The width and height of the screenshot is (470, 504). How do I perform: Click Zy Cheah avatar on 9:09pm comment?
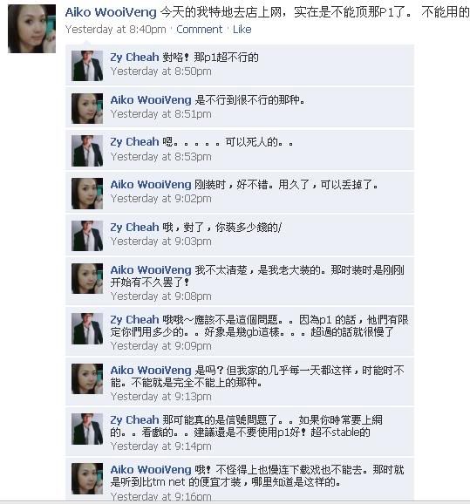coord(87,329)
